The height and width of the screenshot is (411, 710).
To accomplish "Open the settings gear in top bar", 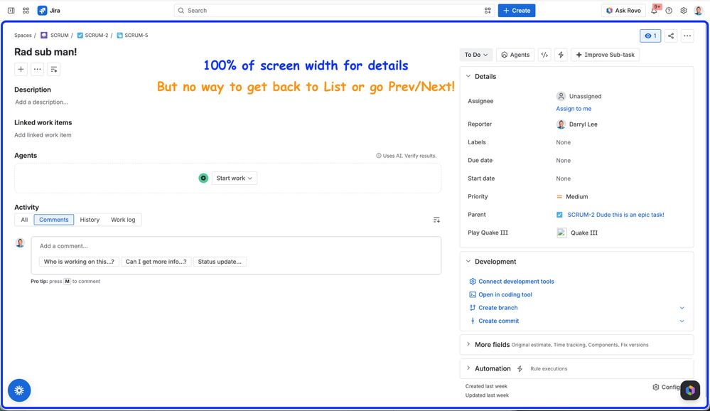I will (x=684, y=11).
